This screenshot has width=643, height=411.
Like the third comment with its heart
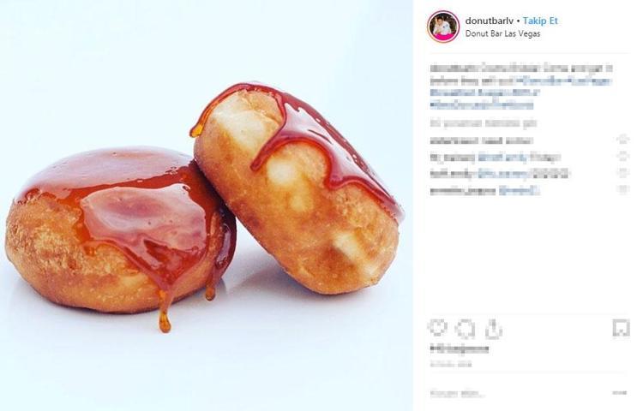click(622, 174)
